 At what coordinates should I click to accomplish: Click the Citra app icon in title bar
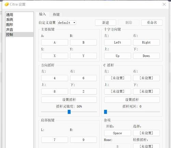tap(6, 4)
